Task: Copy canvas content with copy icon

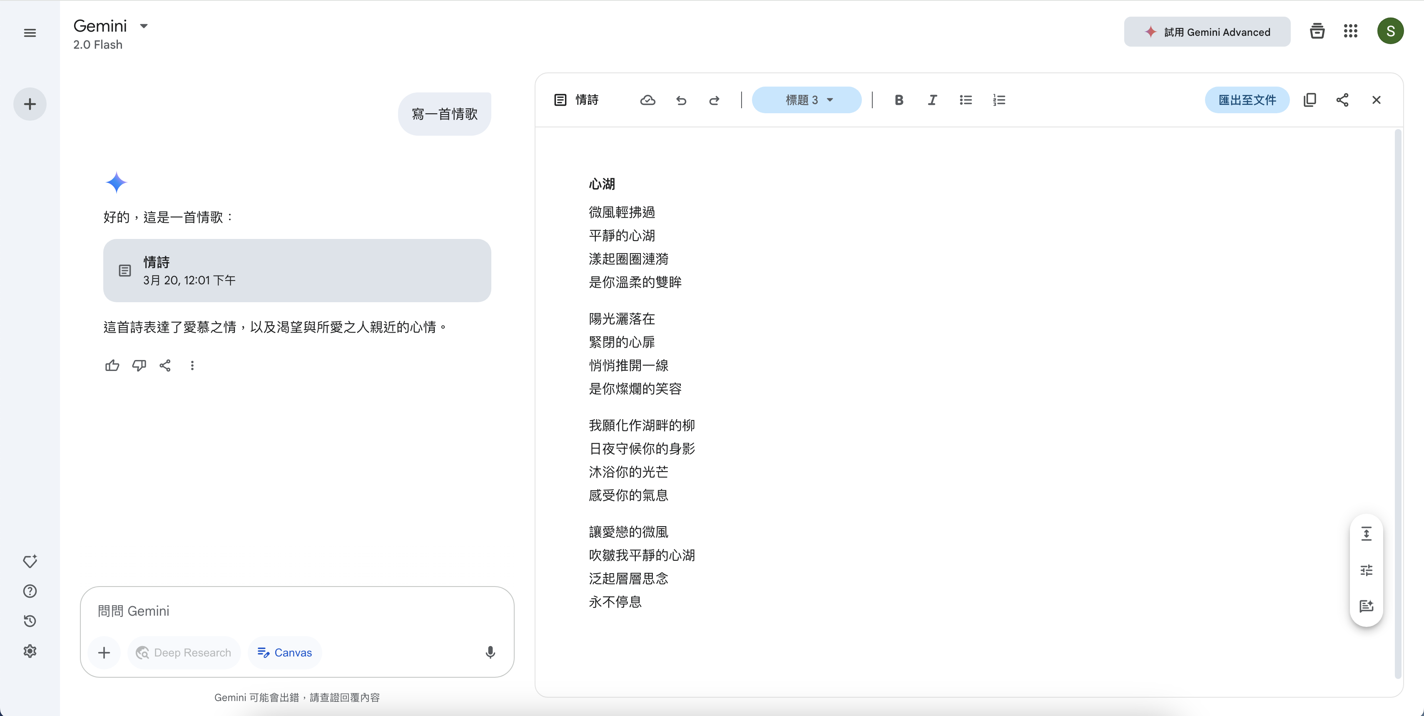Action: click(1309, 100)
